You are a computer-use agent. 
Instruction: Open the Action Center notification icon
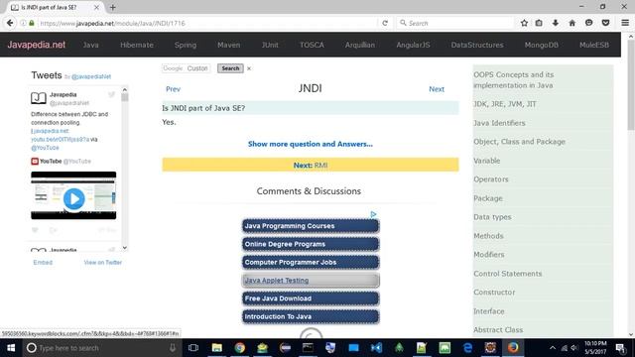coord(620,348)
